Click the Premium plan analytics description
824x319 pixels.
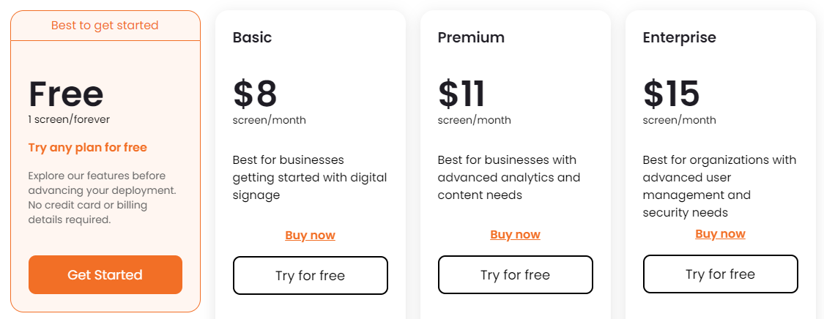[508, 177]
